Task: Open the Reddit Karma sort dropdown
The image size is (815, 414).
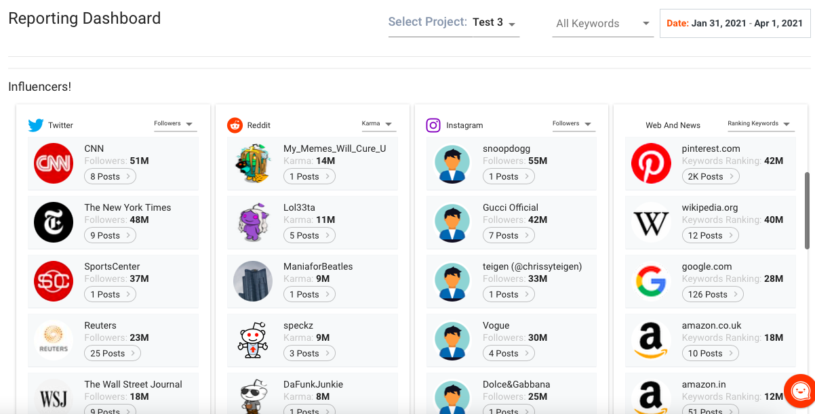Action: [378, 124]
